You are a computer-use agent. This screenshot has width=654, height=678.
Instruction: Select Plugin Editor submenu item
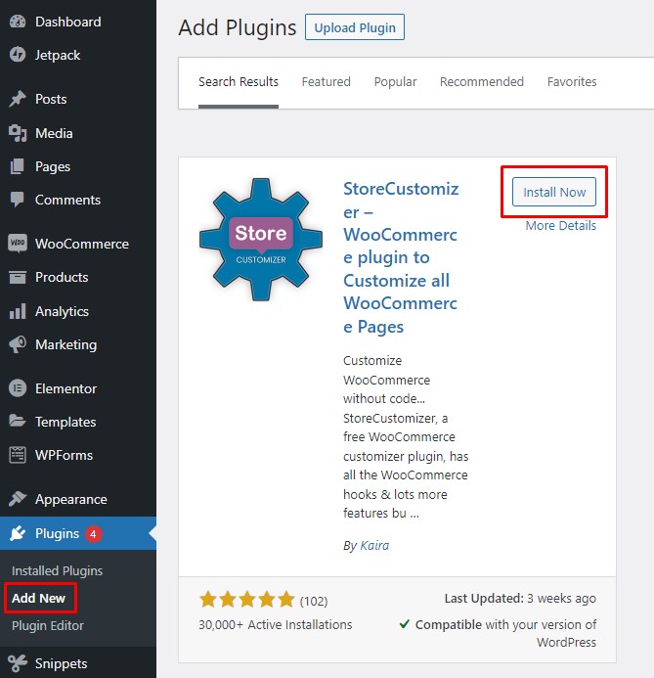click(48, 626)
